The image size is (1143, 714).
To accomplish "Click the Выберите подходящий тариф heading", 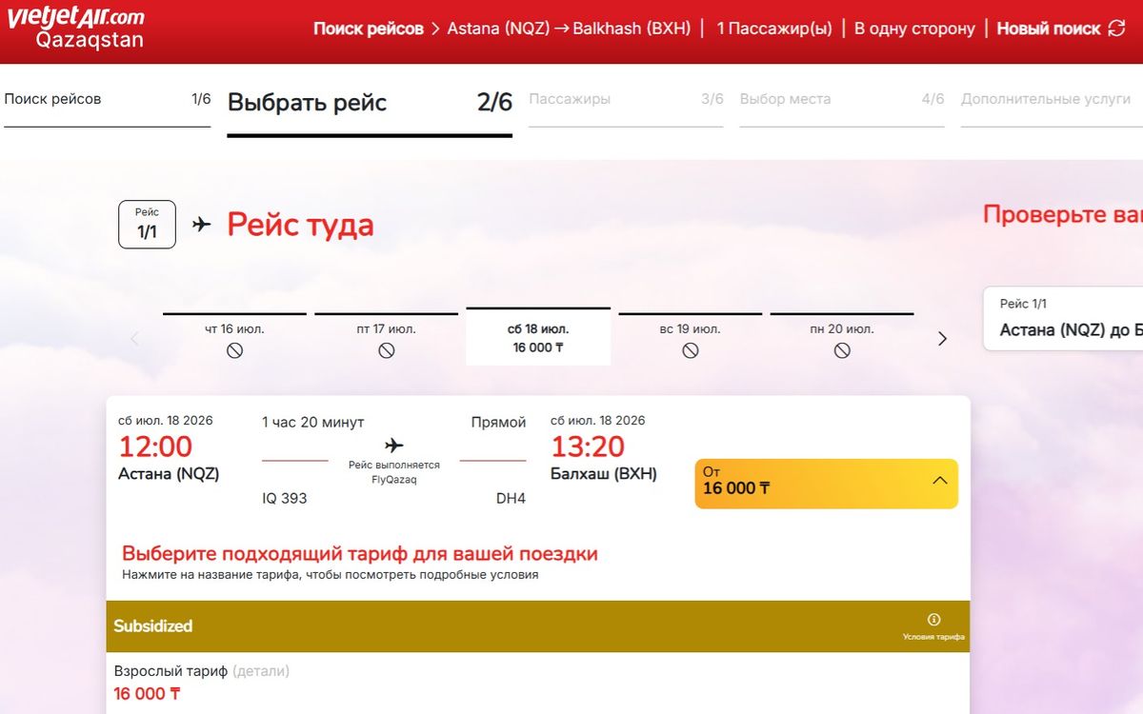I will click(x=360, y=553).
